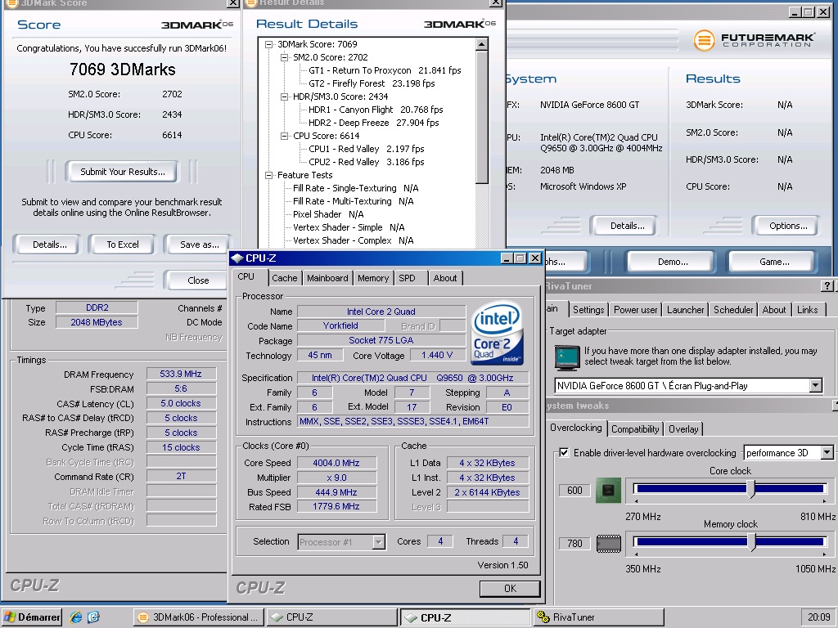Select CPU1 - Red Valley result row

pos(366,149)
